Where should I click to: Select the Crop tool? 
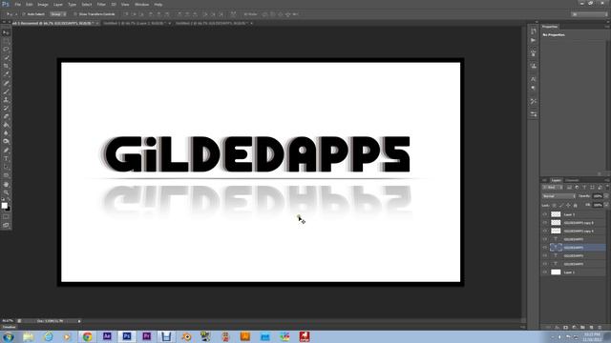coord(6,66)
